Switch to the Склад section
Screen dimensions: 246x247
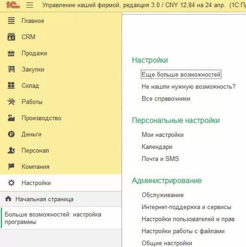(x=30, y=86)
